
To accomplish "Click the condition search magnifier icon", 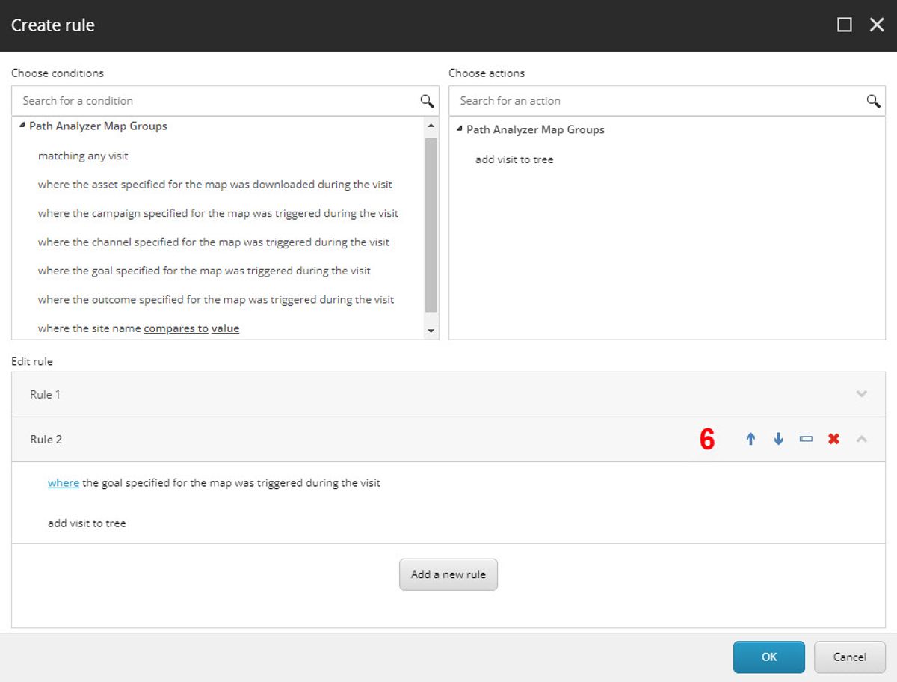I will (427, 101).
